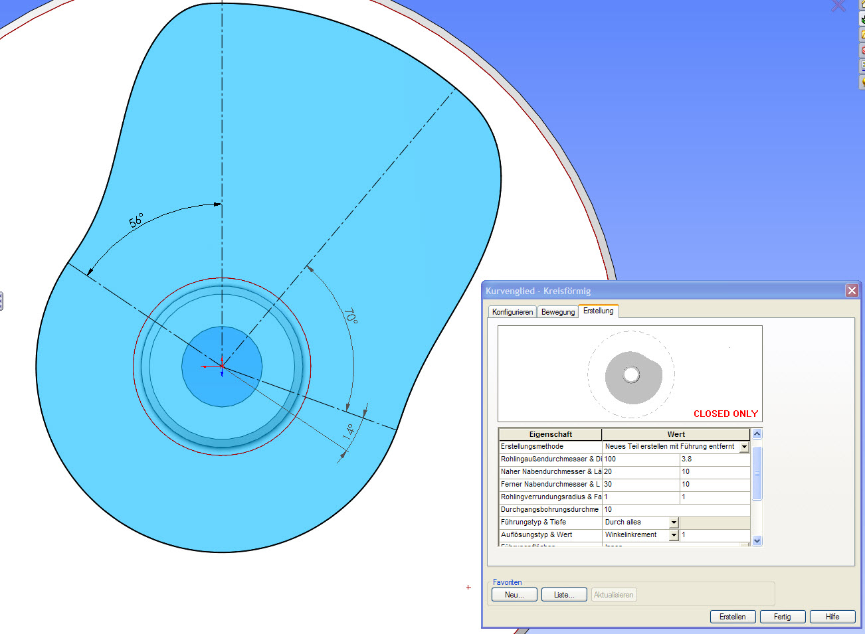
Task: Click the Favoriten group label
Action: click(x=508, y=582)
